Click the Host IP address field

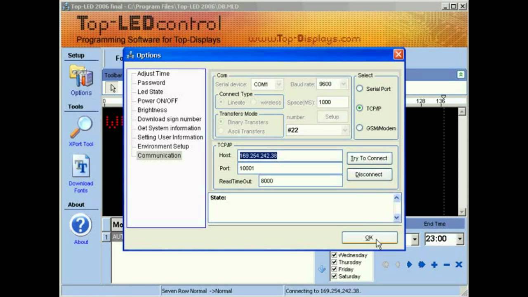290,156
